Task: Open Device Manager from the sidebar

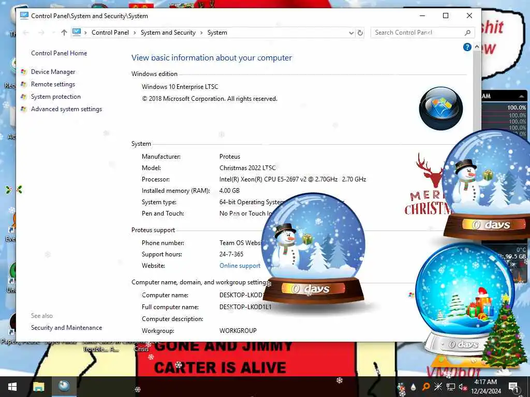Action: (x=53, y=71)
